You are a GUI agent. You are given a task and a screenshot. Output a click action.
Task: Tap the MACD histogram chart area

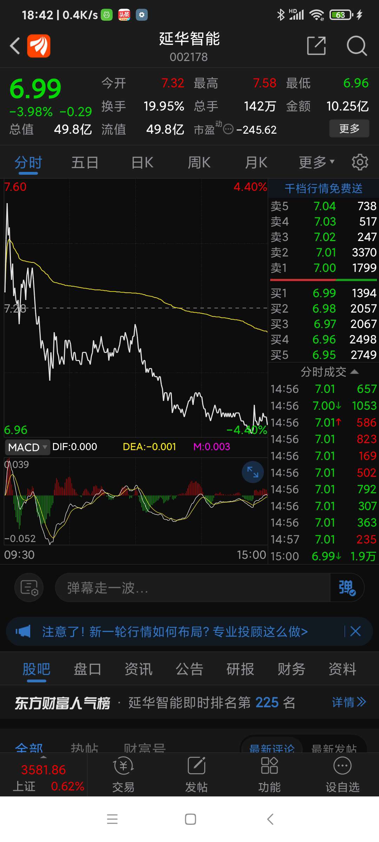(136, 502)
